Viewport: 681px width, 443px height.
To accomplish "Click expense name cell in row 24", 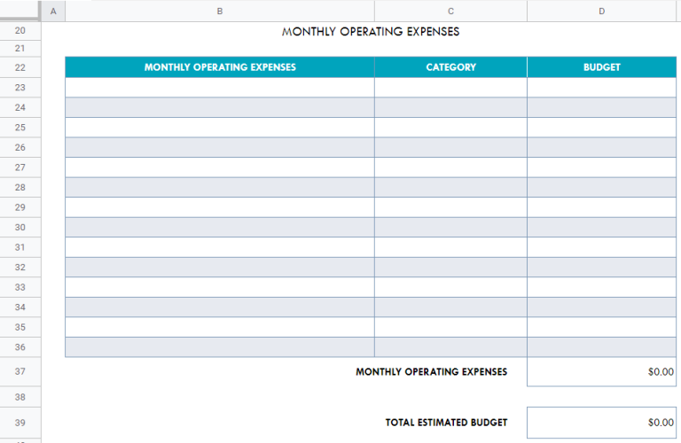I will (x=220, y=107).
